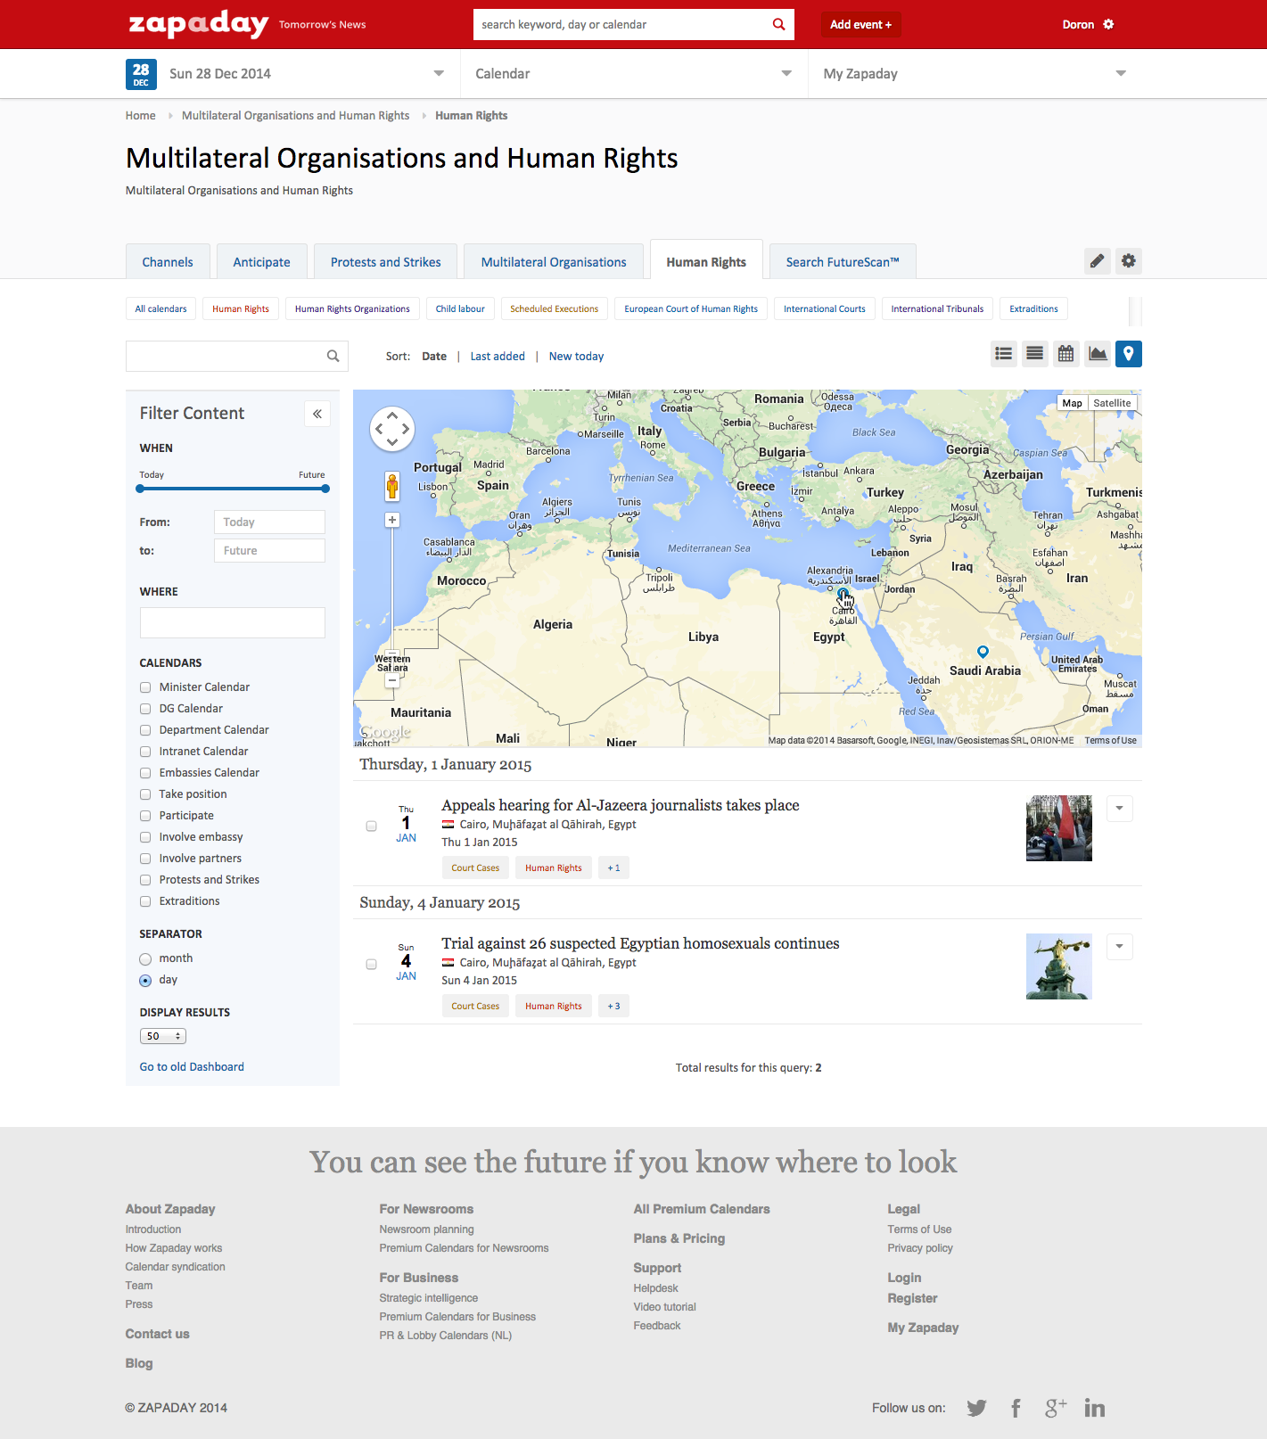Click the red search magnifier icon
Screen dimensions: 1267x1439
[x=778, y=24]
